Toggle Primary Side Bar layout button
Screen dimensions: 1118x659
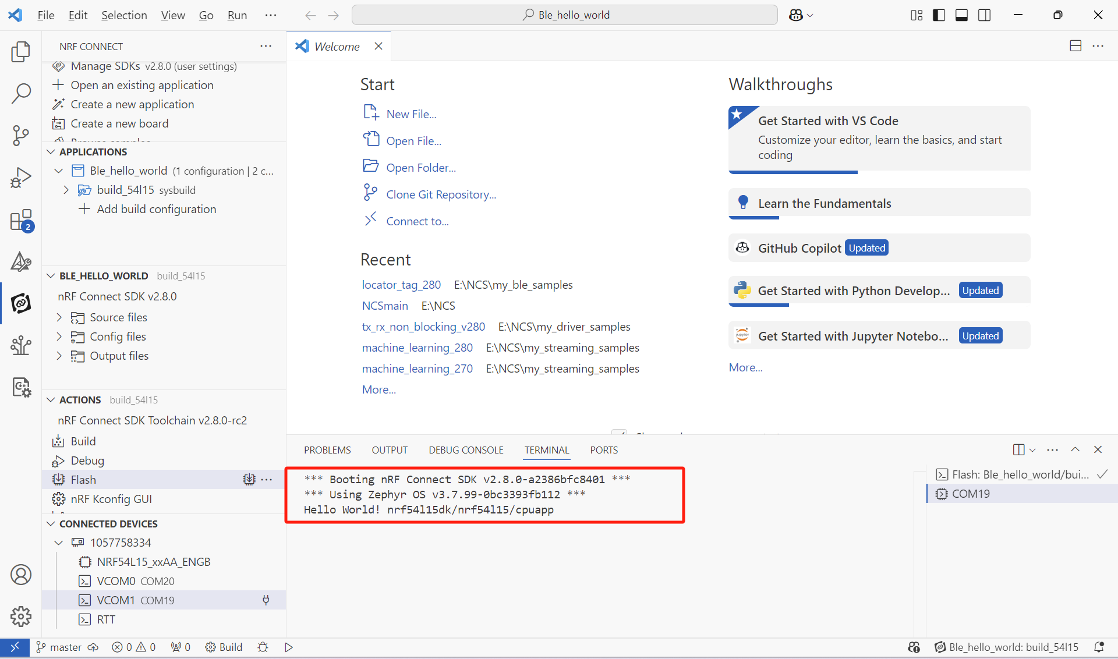(939, 15)
